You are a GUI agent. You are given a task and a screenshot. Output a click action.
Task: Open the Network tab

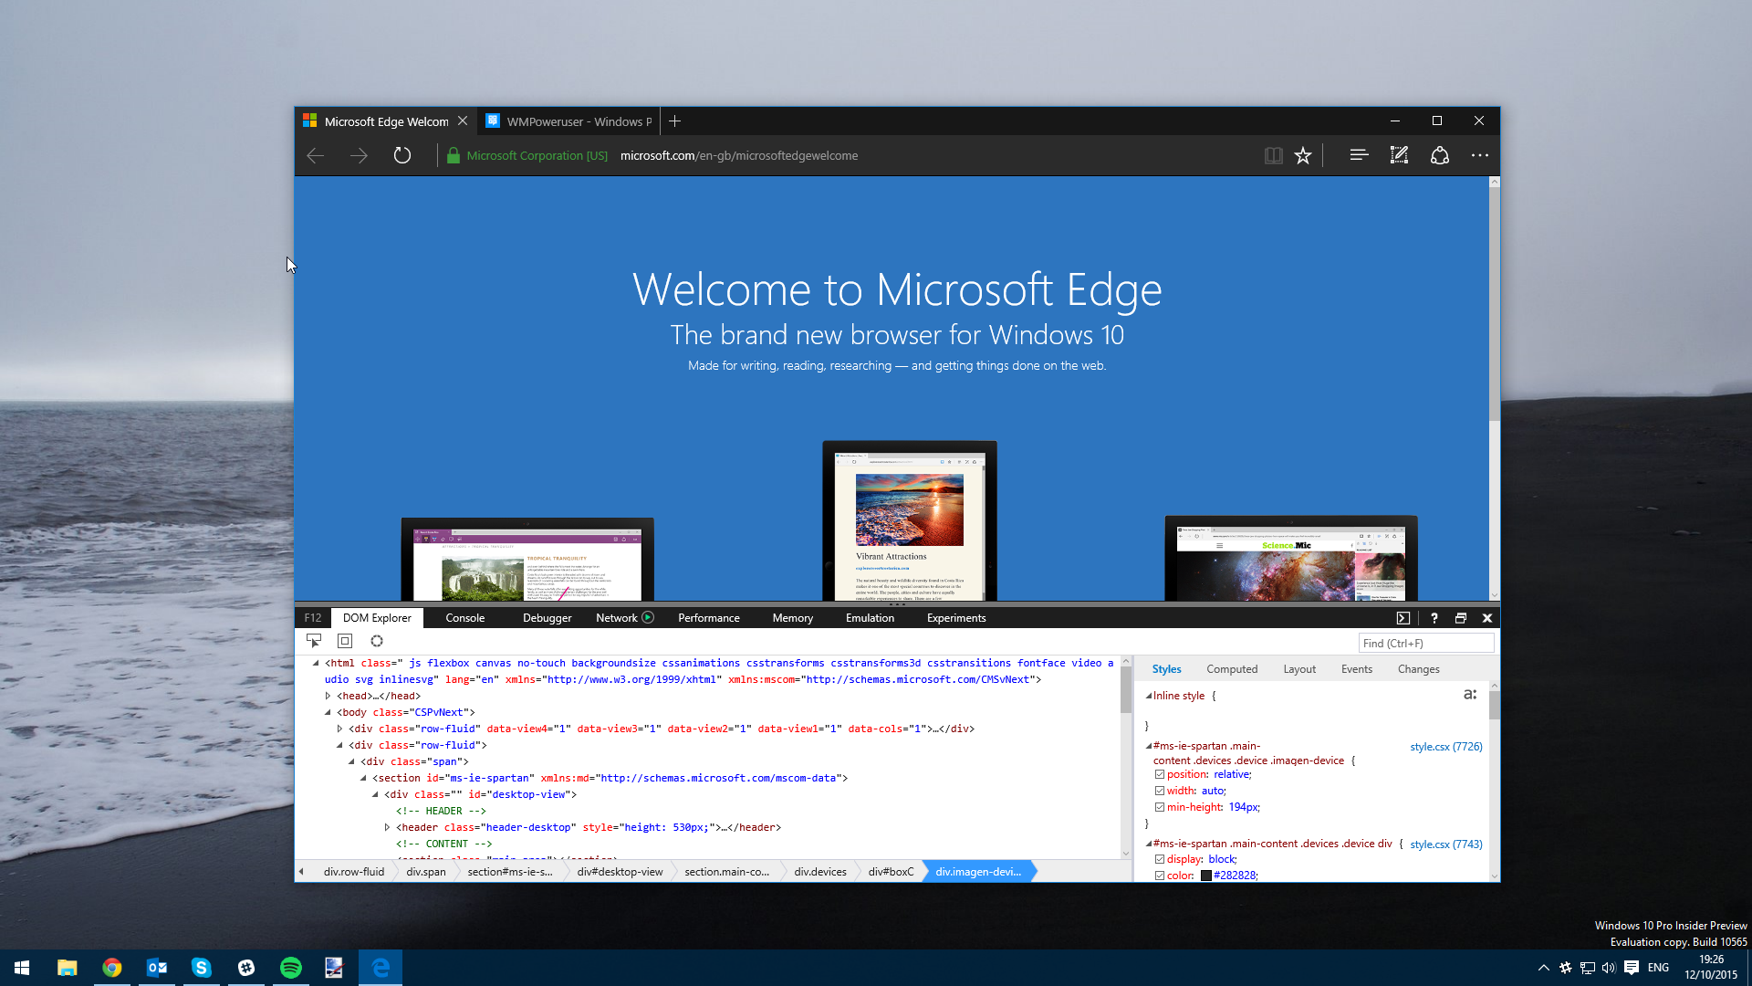[616, 618]
